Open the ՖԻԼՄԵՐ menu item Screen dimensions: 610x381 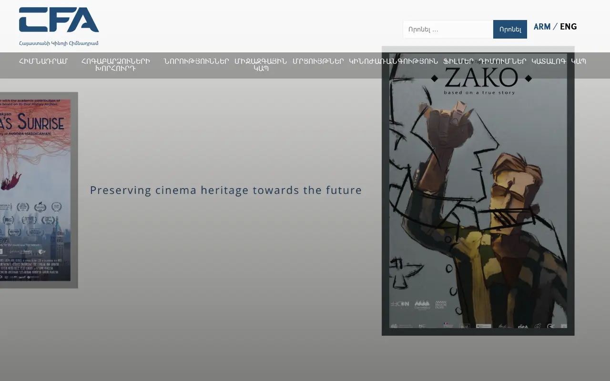click(458, 61)
